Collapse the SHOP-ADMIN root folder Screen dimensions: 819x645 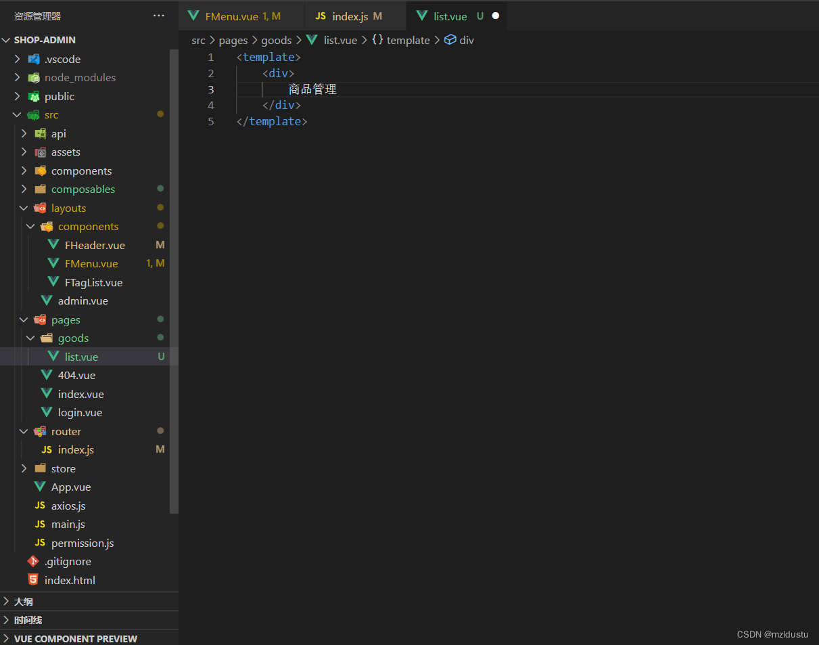click(x=7, y=40)
